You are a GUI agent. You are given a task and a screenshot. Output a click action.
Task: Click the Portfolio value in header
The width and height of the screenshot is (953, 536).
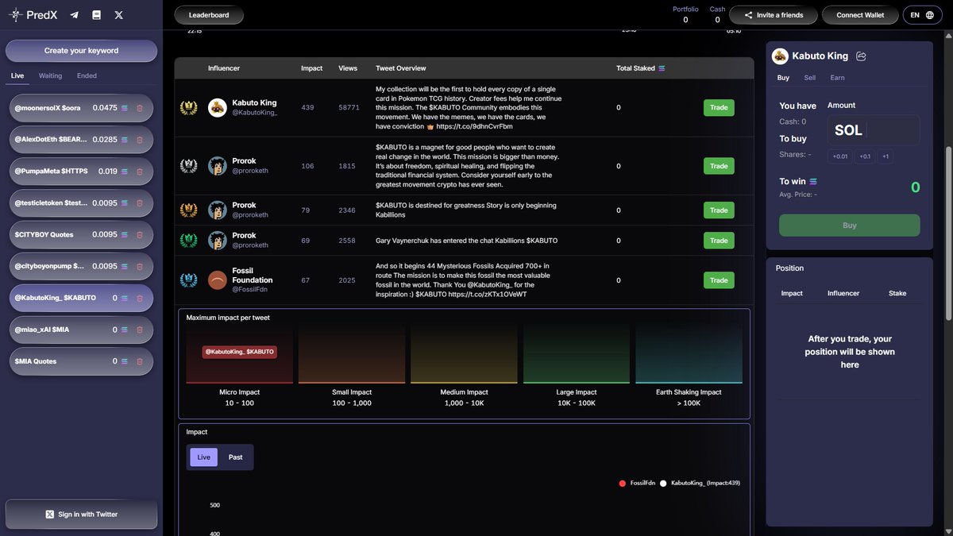coord(685,20)
